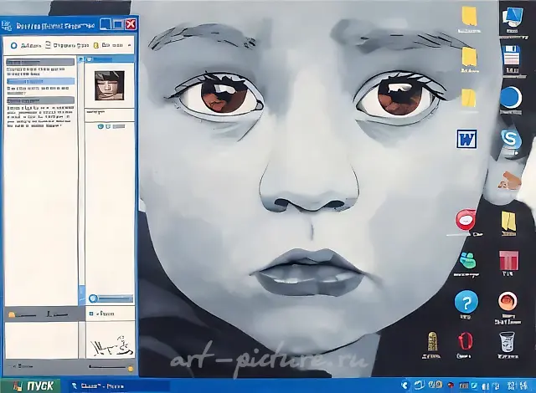The width and height of the screenshot is (536, 393).
Task: Click the orange icon in the chat bottom toolbar
Action: (12, 314)
